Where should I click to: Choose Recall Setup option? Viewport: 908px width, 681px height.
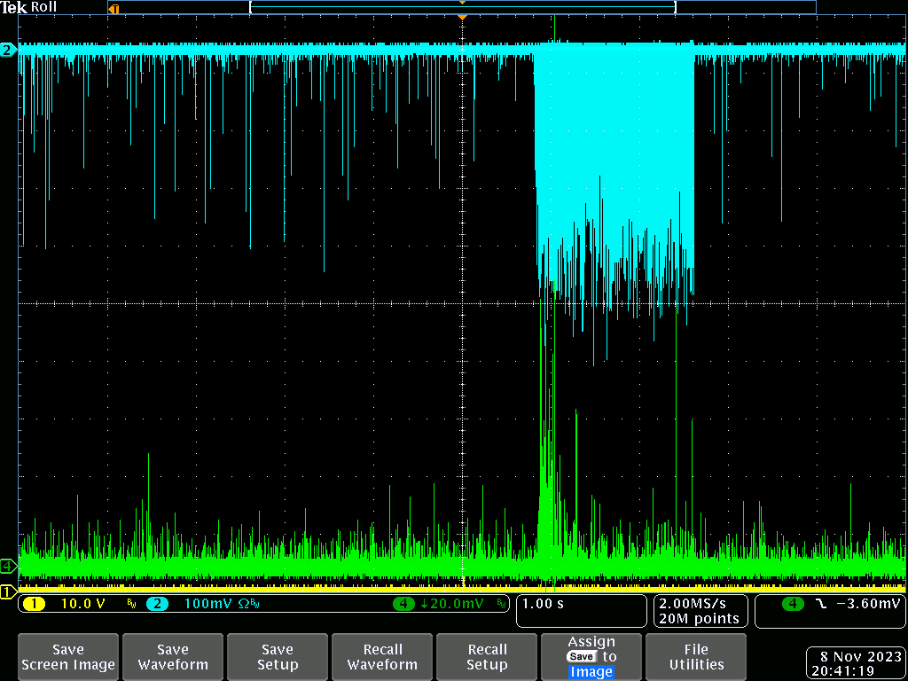click(487, 657)
